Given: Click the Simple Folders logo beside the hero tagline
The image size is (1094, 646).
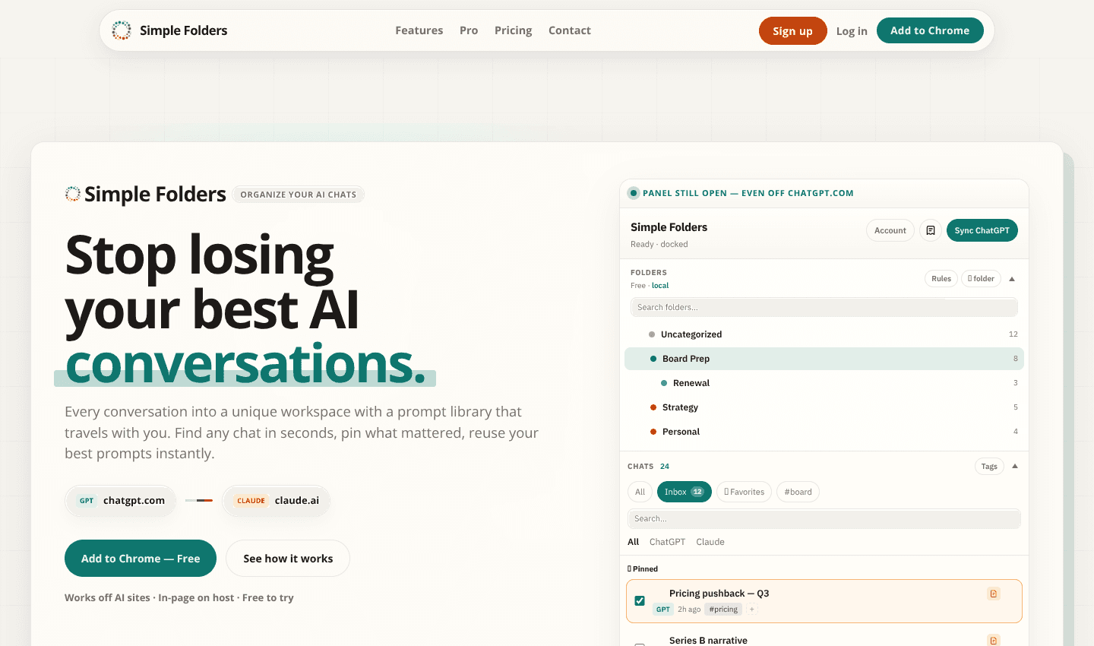Looking at the screenshot, I should point(73,194).
